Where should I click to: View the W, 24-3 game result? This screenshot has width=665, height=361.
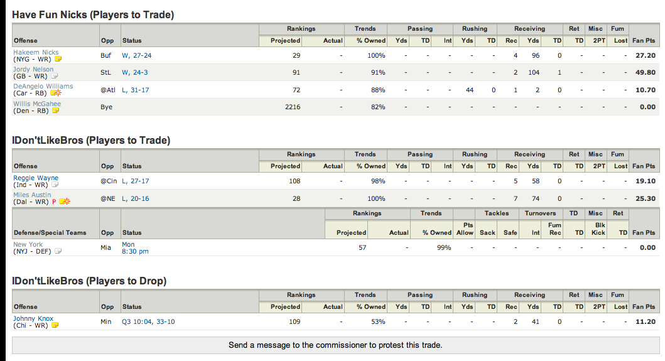coord(135,73)
